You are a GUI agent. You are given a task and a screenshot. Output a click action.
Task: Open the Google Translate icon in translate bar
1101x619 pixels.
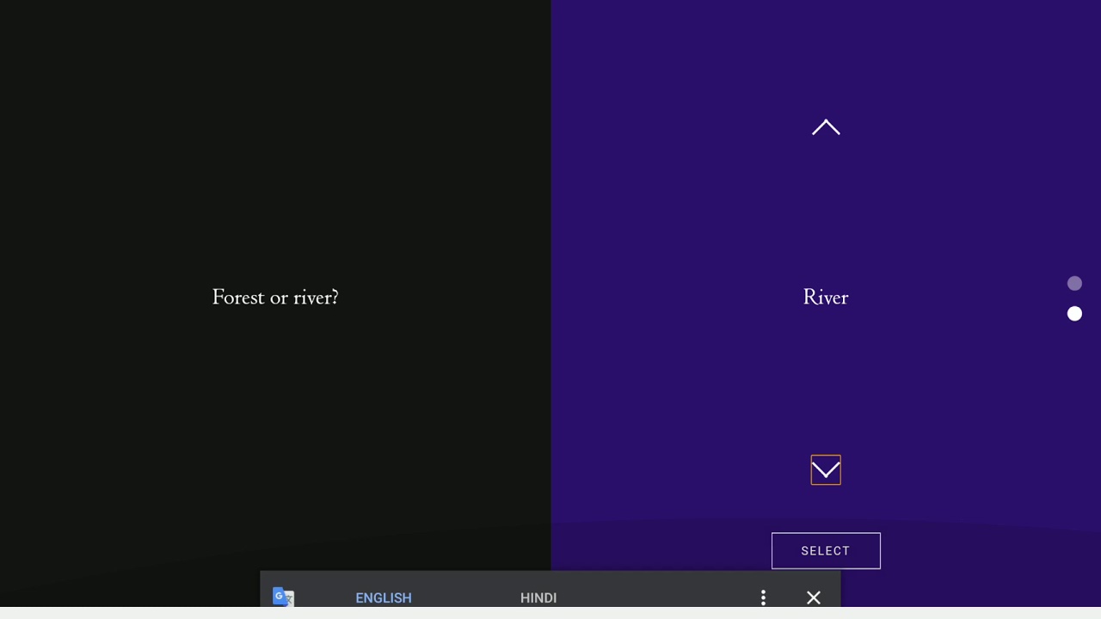(283, 597)
